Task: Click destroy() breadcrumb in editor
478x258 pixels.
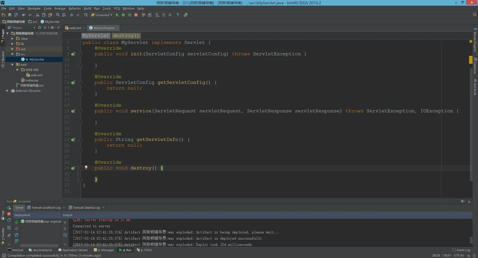Action: (126, 36)
